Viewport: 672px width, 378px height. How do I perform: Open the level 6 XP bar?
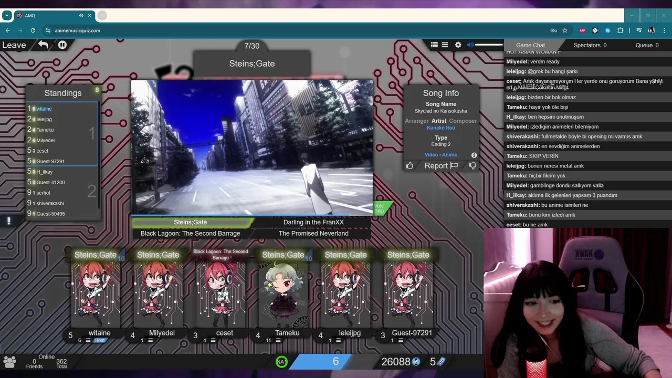[335, 361]
